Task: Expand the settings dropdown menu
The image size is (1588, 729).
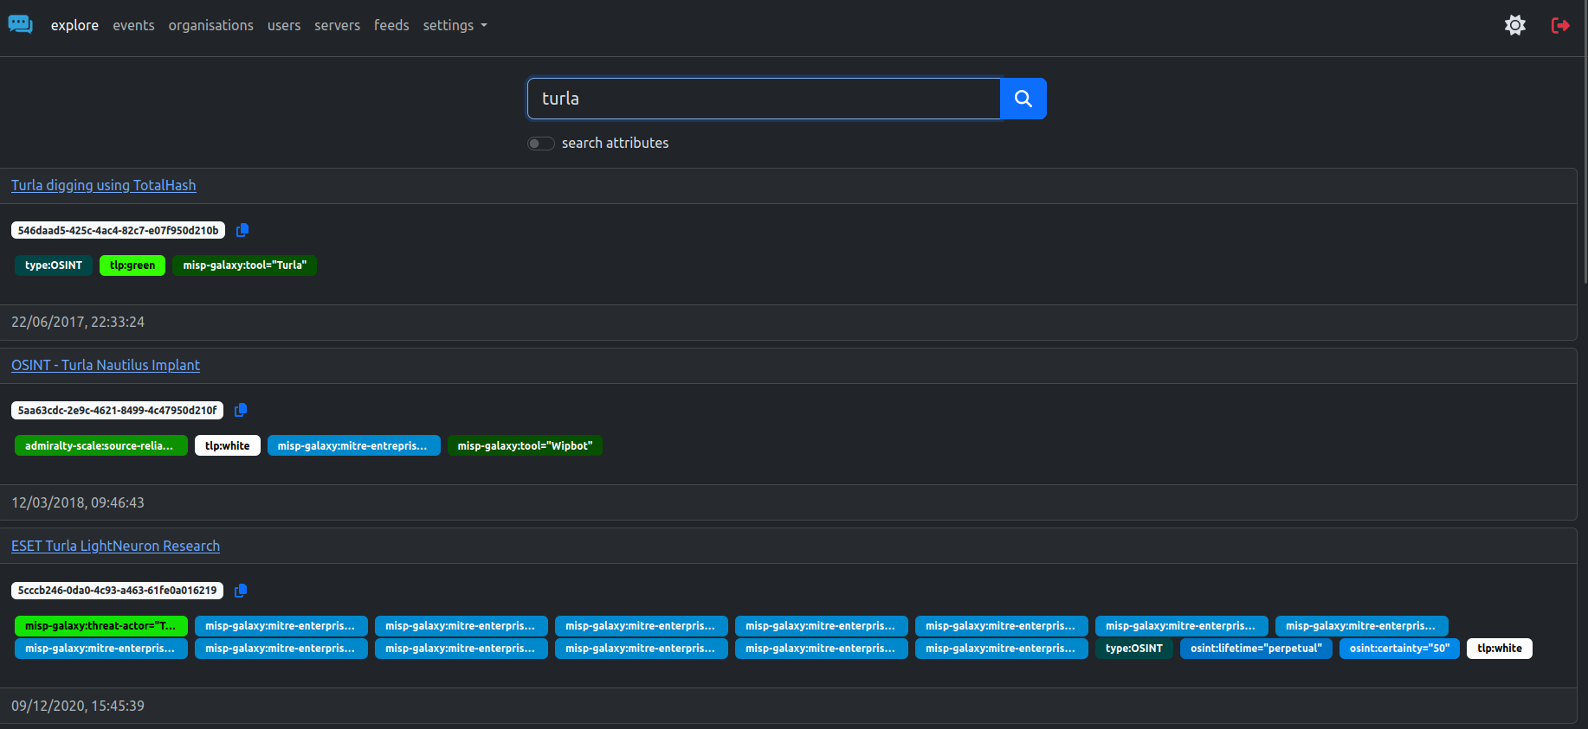Action: click(455, 25)
